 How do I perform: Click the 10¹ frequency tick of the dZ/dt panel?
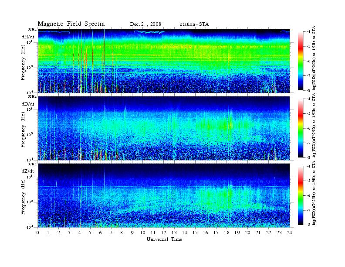[30, 177]
